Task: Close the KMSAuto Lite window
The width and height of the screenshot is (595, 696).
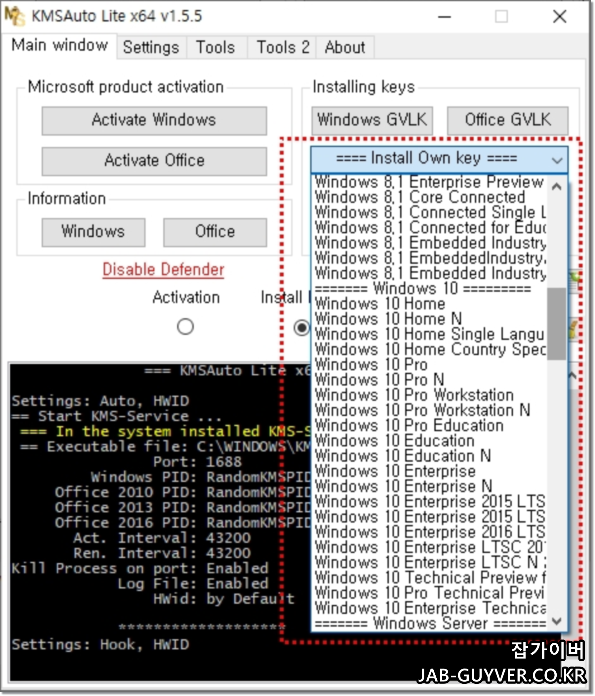Action: pos(560,17)
